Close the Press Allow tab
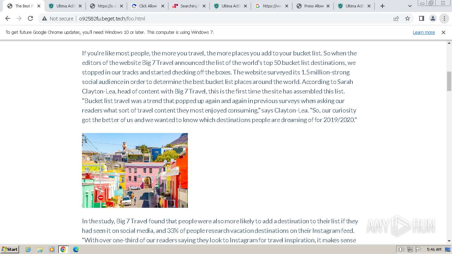Image resolution: width=452 pixels, height=254 pixels. click(328, 6)
